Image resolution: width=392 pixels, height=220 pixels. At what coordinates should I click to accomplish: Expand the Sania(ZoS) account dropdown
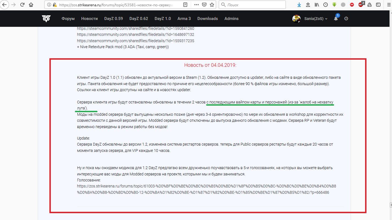pyautogui.click(x=316, y=19)
